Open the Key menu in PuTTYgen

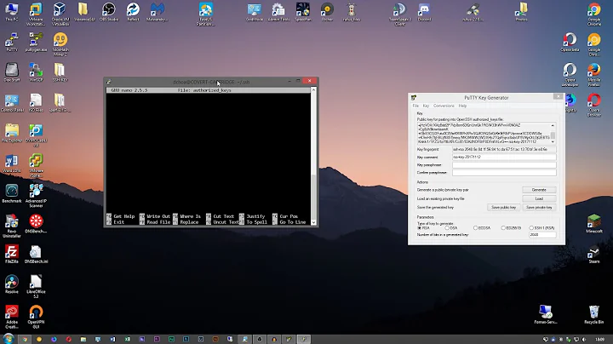[427, 106]
